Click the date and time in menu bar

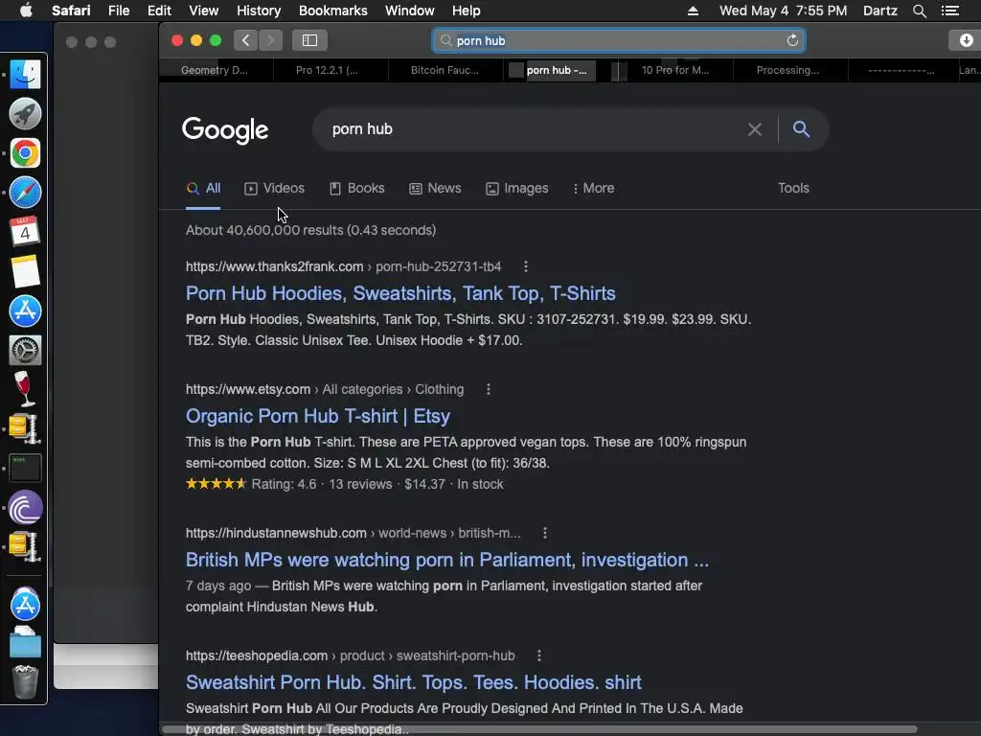783,11
